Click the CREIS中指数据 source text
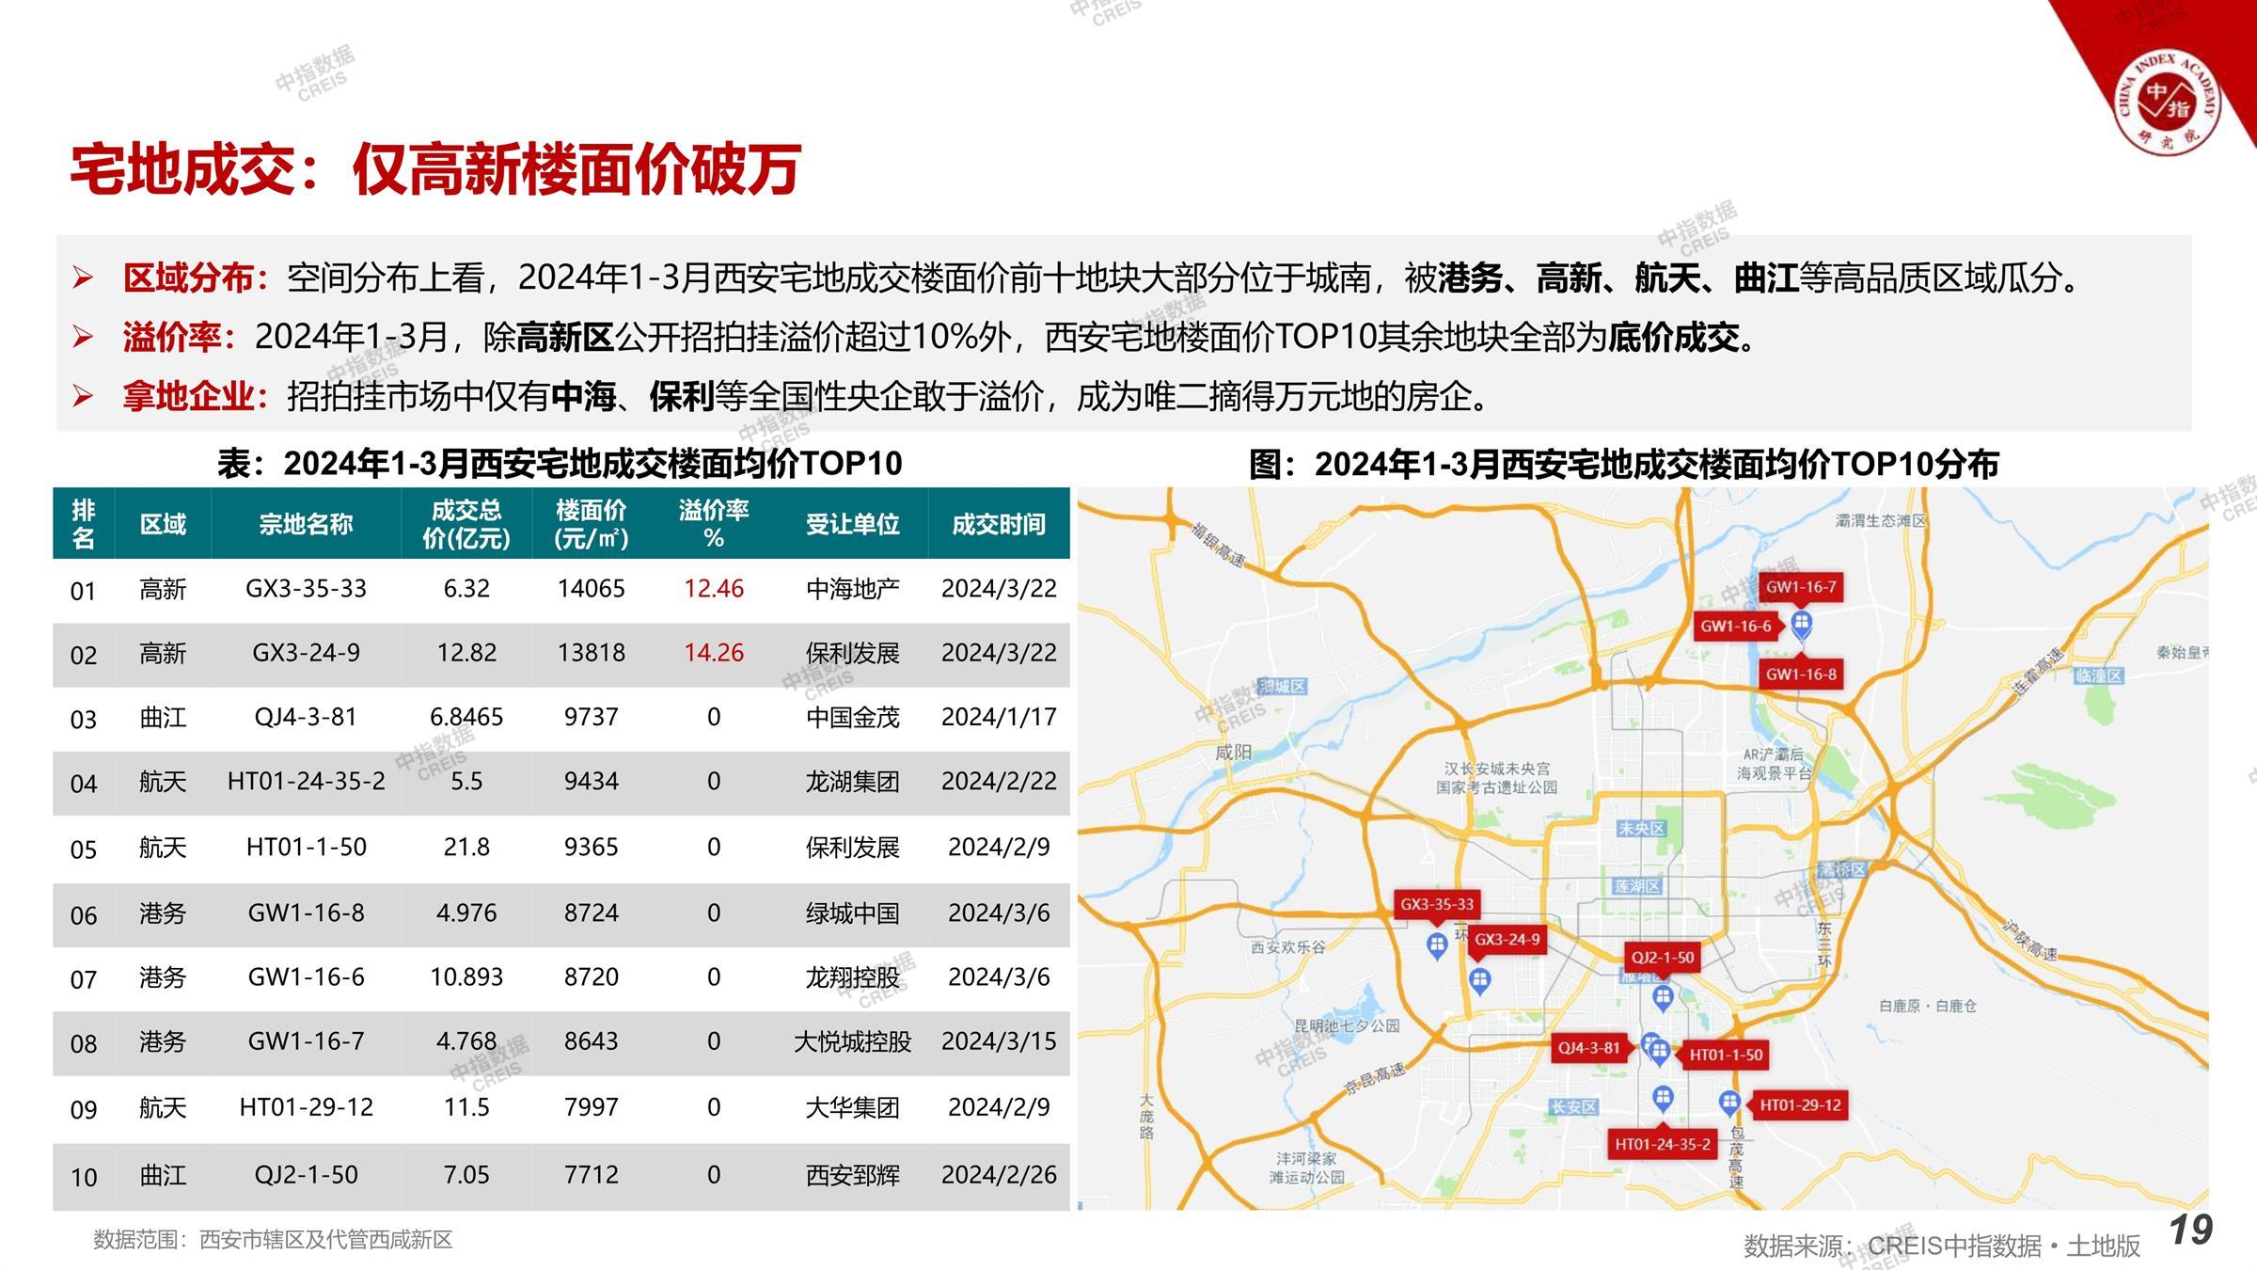Viewport: 2257px width, 1270px height. (1953, 1246)
